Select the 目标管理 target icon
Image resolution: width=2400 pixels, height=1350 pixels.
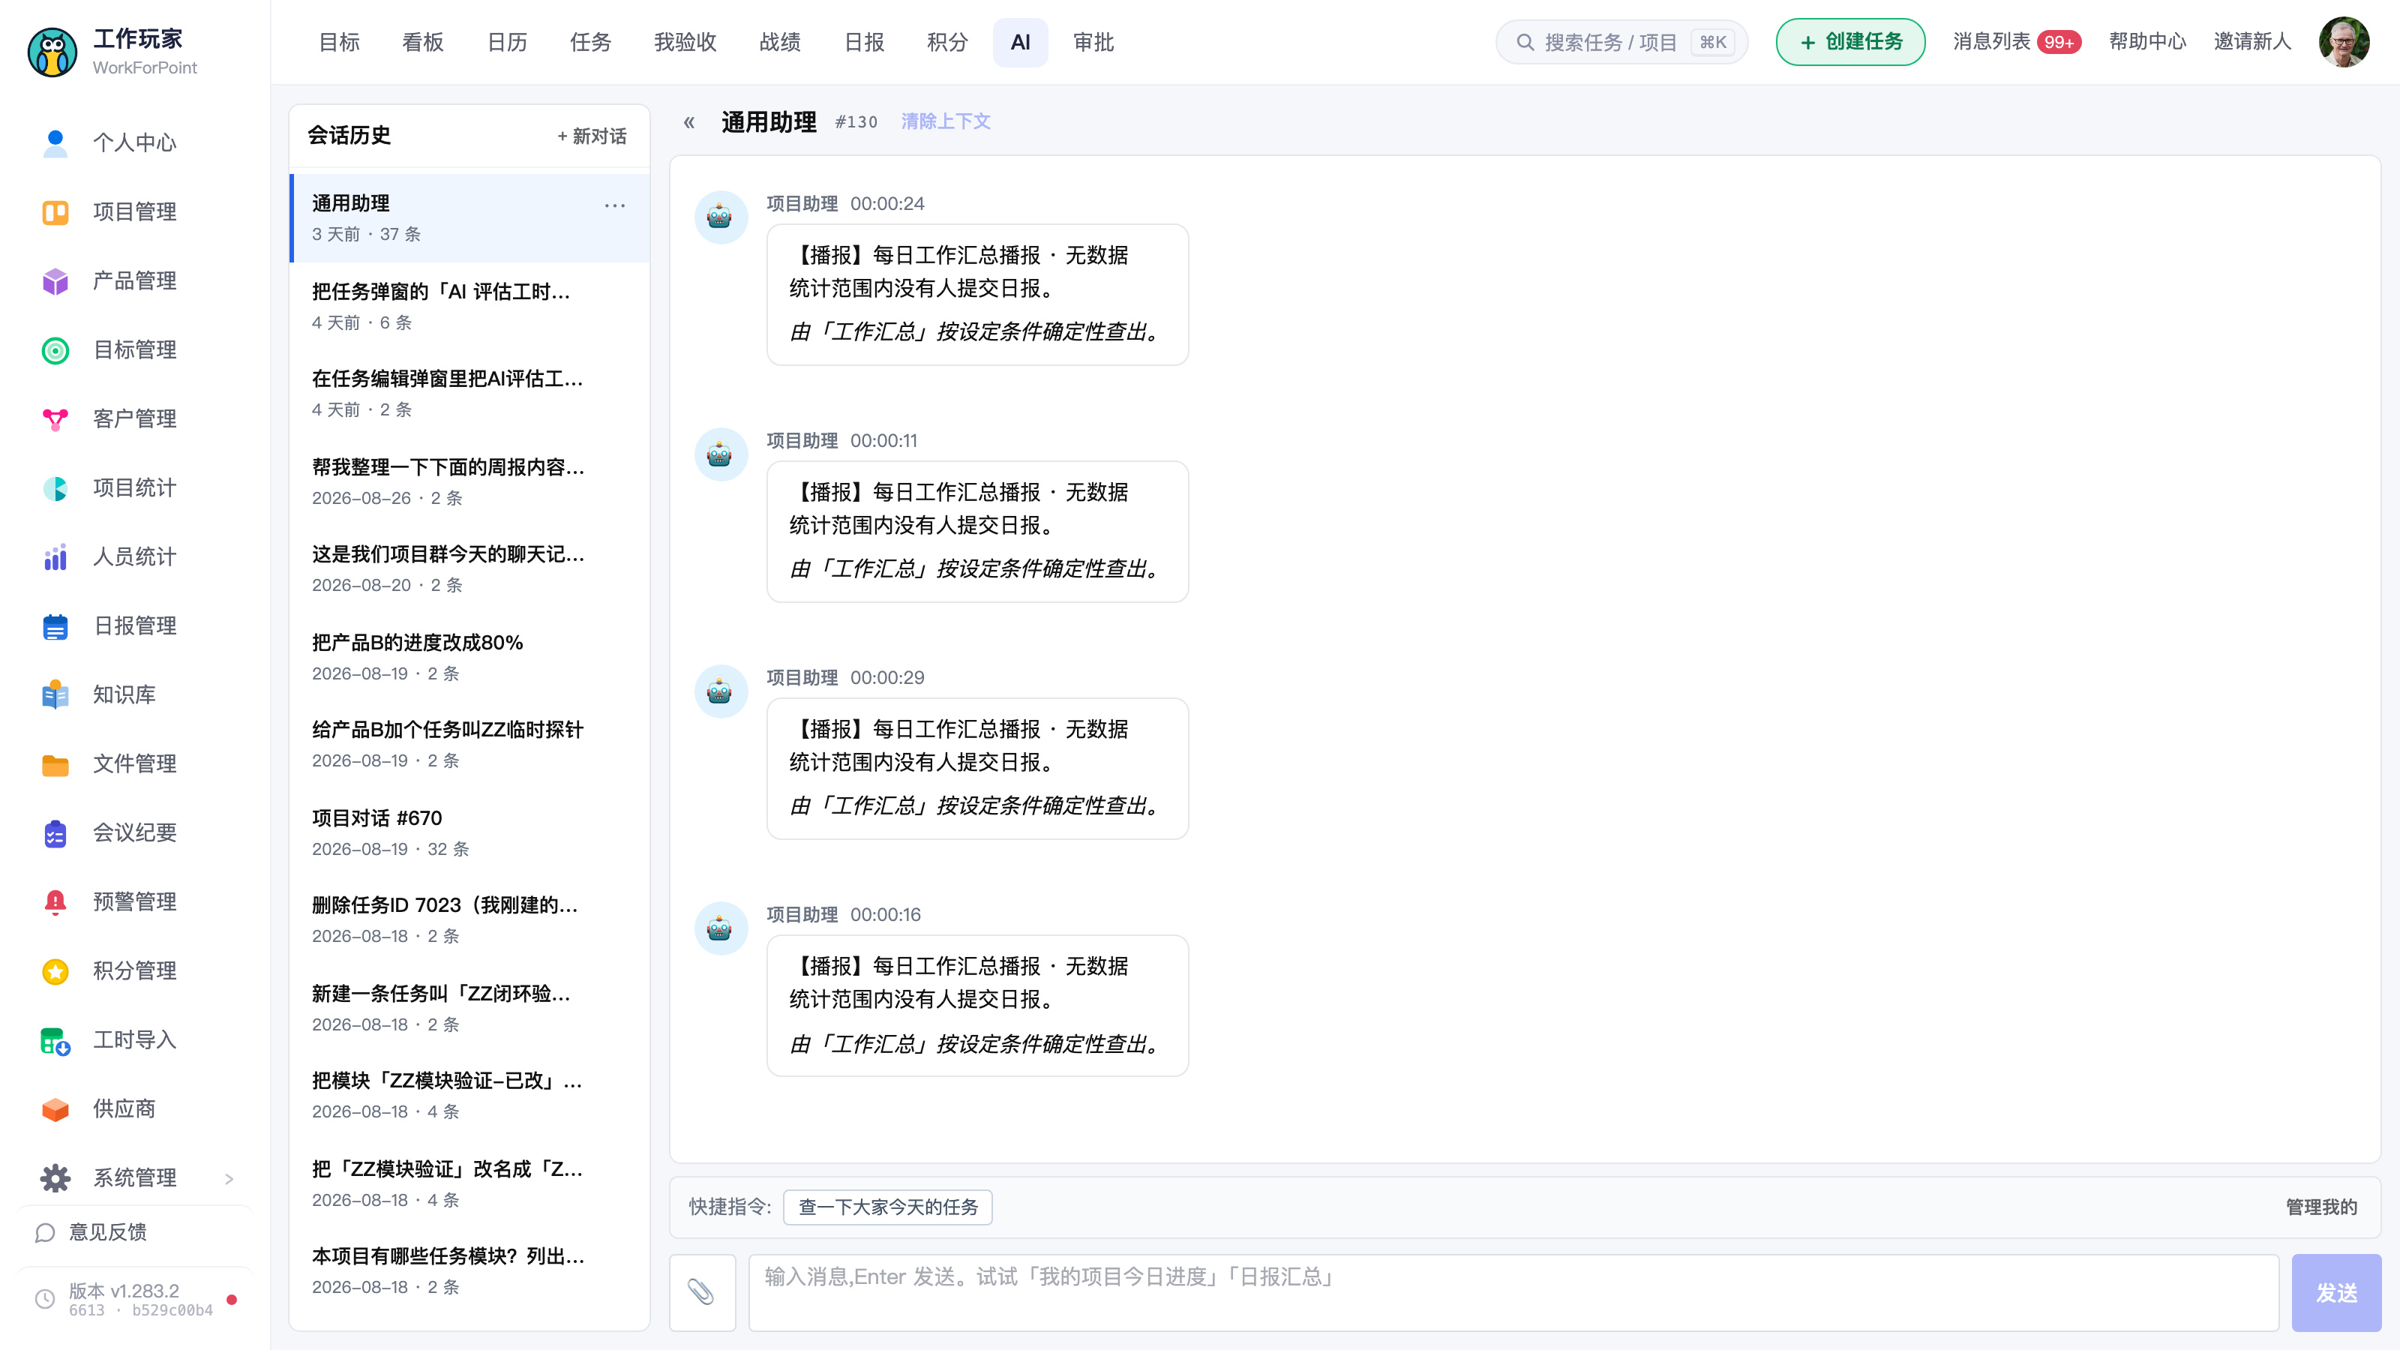pos(55,350)
